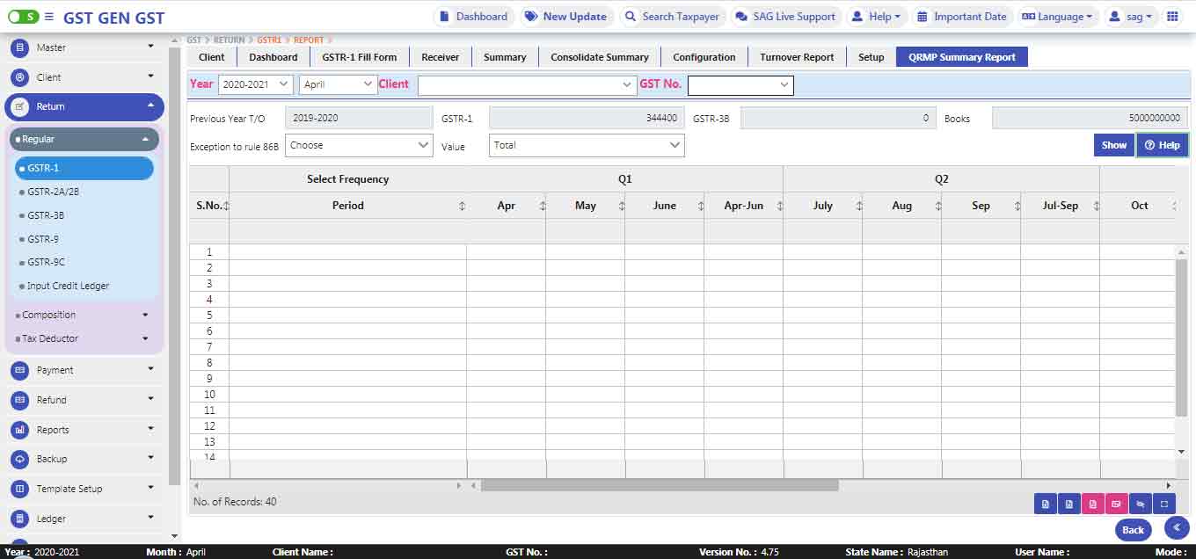Image resolution: width=1196 pixels, height=559 pixels.
Task: Open Search Taxpayer with the magnifier icon
Action: [x=630, y=17]
